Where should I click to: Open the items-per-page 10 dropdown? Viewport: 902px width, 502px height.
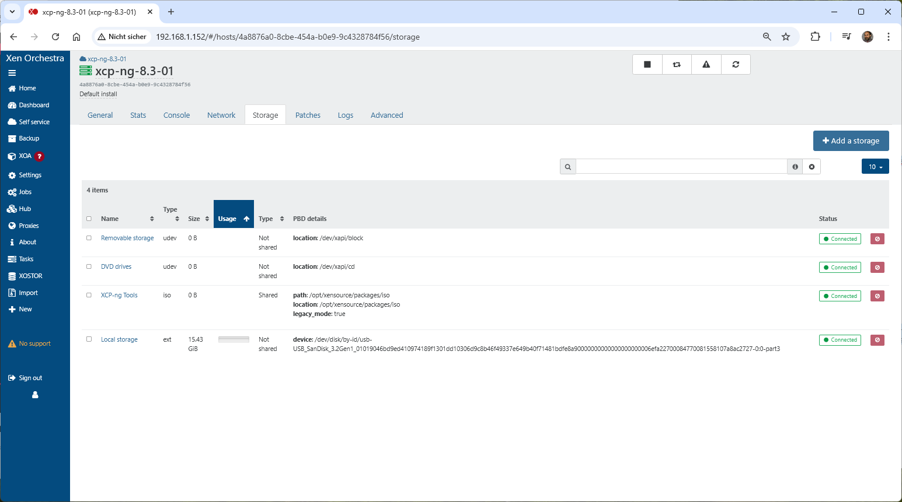[x=875, y=167]
